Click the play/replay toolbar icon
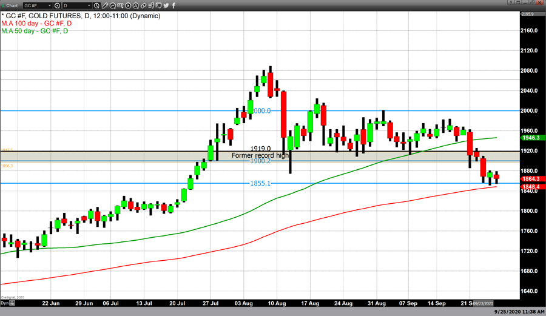The height and width of the screenshot is (316, 546). (129, 5)
